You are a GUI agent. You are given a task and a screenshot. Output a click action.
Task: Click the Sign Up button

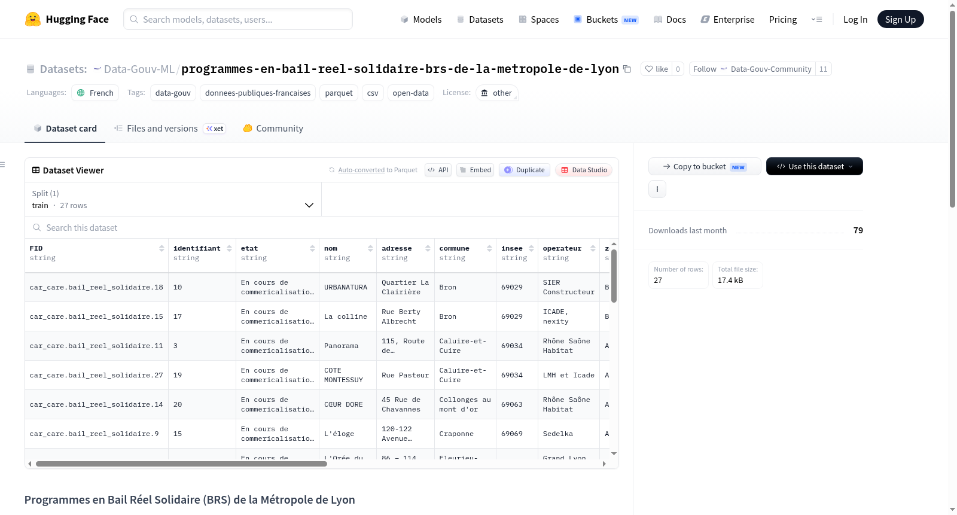coord(900,19)
